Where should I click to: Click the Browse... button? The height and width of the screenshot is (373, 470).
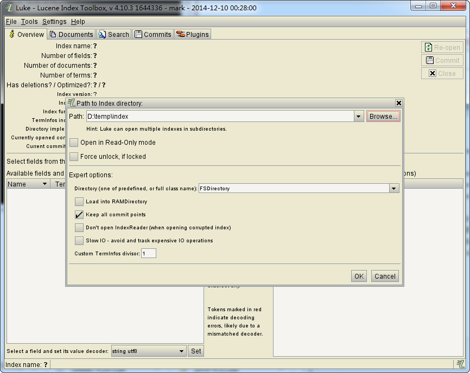tap(383, 117)
